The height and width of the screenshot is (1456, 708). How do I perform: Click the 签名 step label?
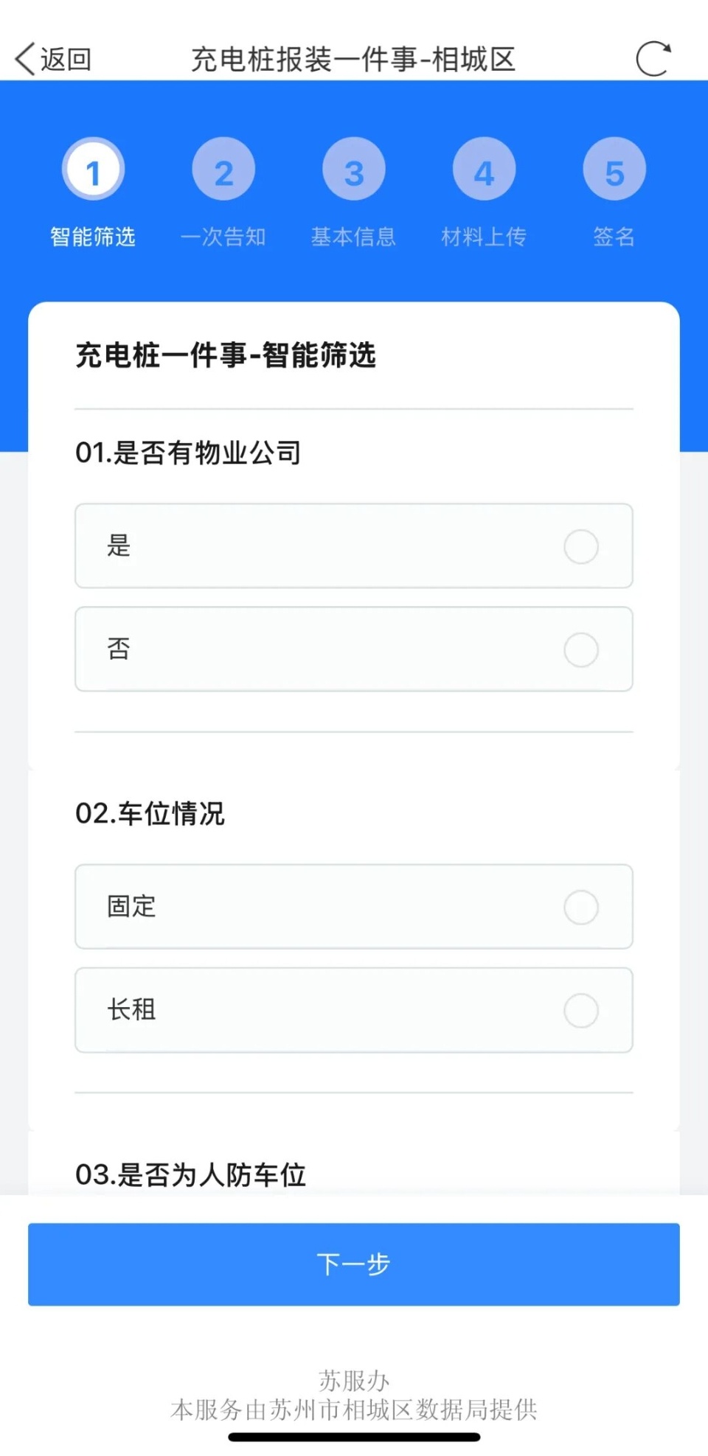pyautogui.click(x=614, y=237)
